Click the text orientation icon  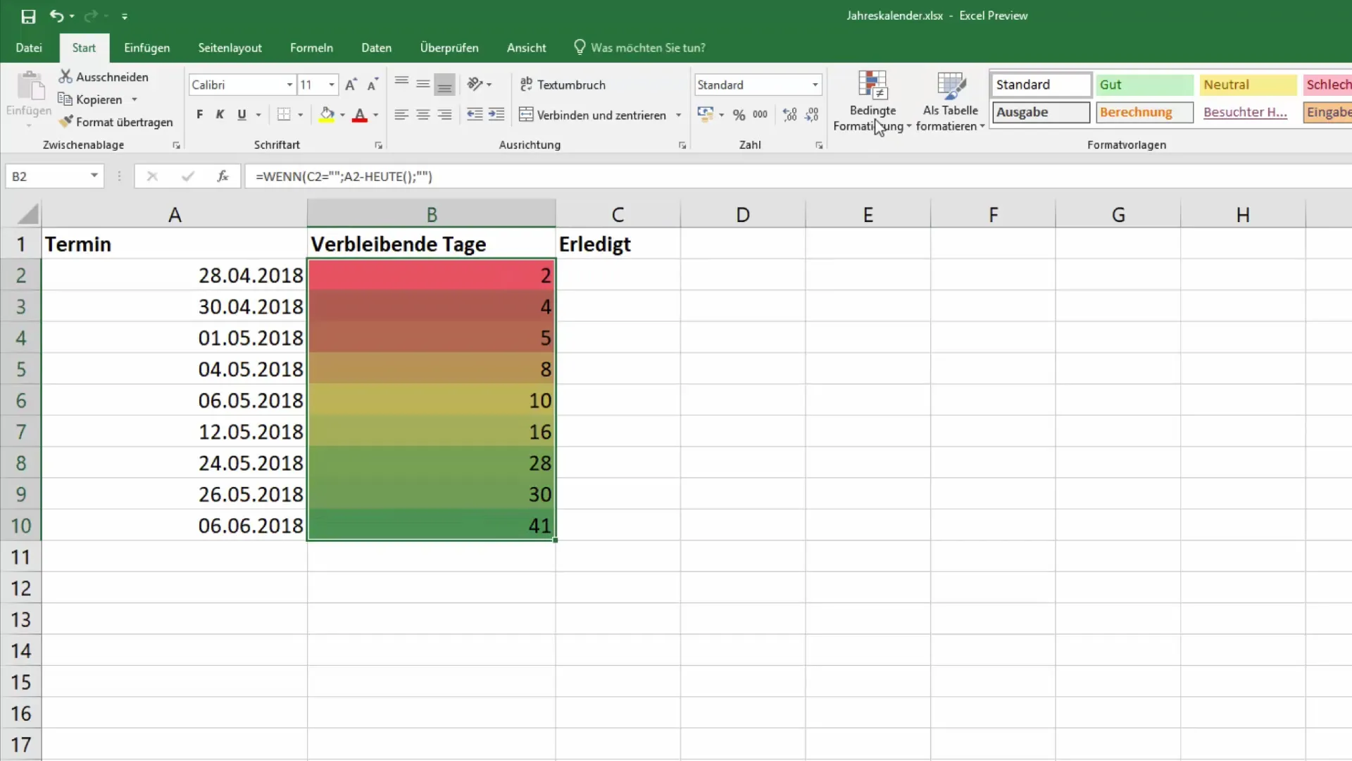click(475, 85)
